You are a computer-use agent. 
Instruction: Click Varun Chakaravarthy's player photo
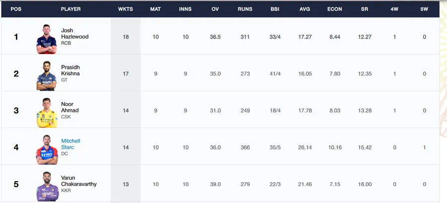click(x=47, y=186)
